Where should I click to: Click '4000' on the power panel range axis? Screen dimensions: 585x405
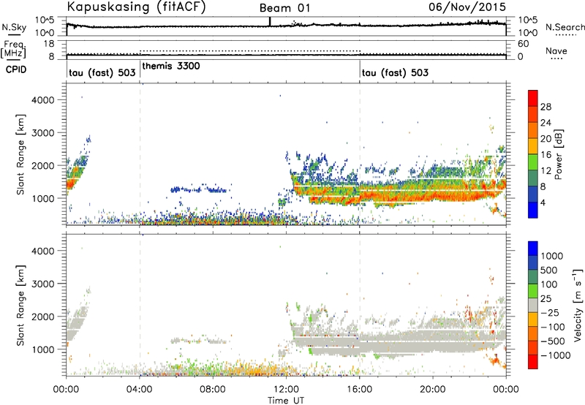(x=42, y=100)
